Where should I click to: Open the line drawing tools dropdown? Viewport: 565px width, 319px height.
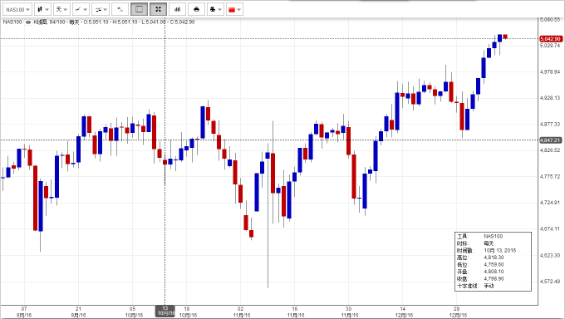coord(81,9)
